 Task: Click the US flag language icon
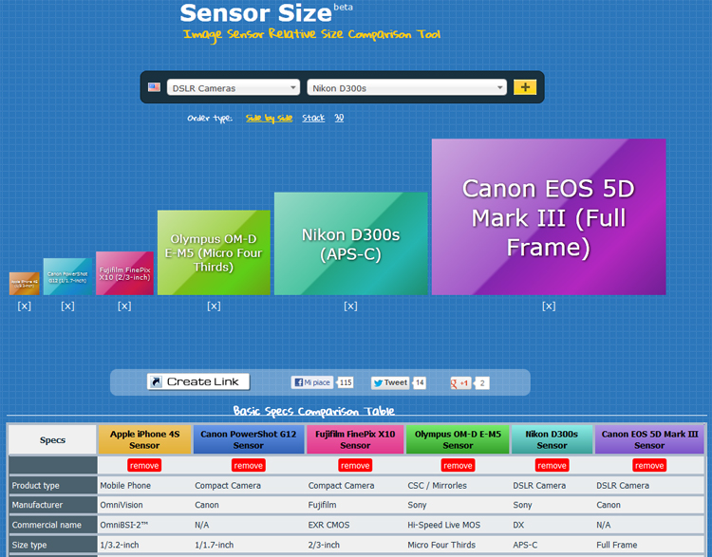[x=154, y=87]
